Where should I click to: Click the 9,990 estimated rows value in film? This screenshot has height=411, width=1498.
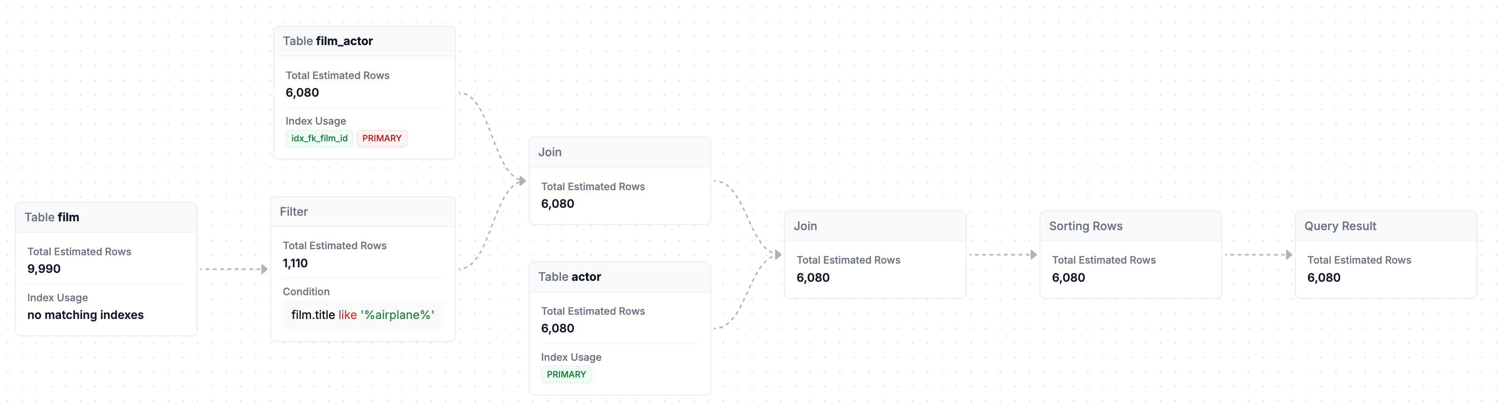pyautogui.click(x=44, y=269)
